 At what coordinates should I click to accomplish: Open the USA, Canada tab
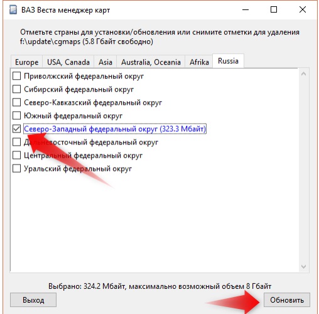coord(68,62)
